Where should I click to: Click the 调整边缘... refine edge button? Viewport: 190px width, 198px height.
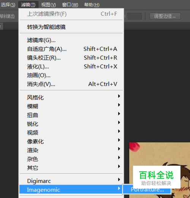coord(165,16)
